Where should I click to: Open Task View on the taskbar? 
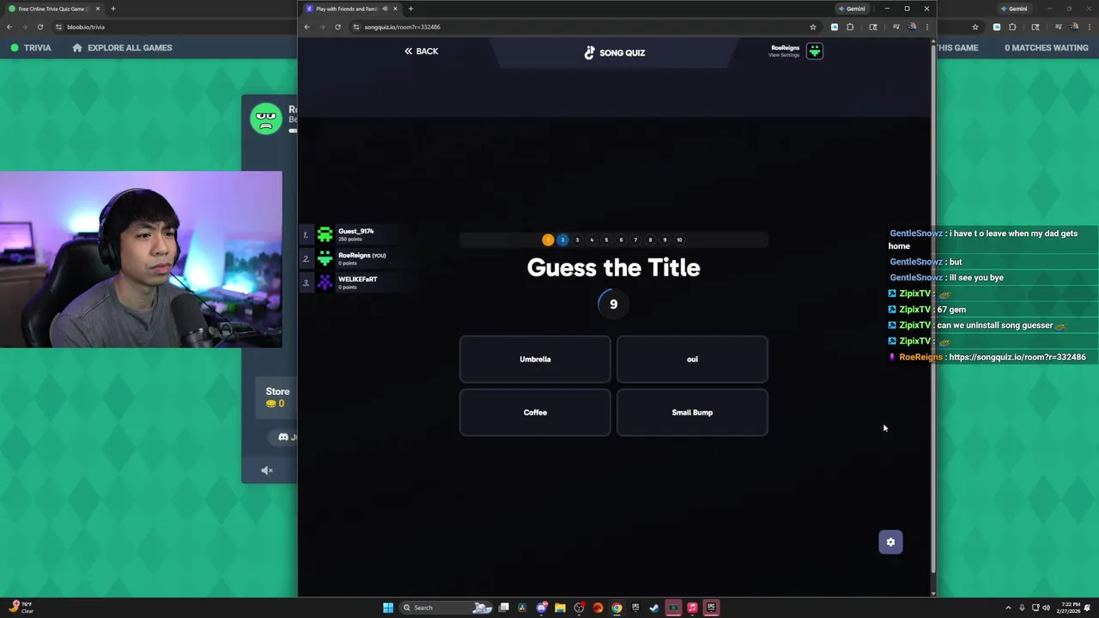[x=504, y=608]
